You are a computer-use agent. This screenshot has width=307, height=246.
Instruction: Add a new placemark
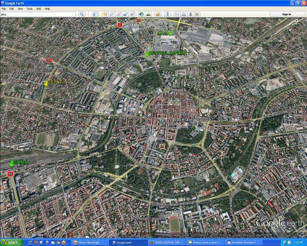tap(105, 14)
